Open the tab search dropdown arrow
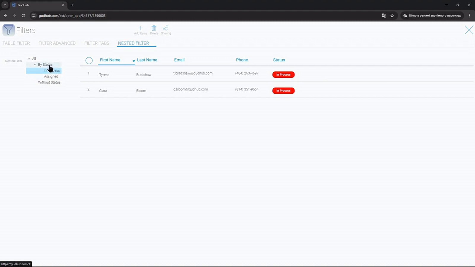This screenshot has height=267, width=475. [5, 5]
